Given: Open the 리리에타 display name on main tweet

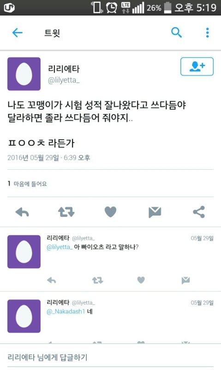Looking at the screenshot, I should click(x=64, y=69).
